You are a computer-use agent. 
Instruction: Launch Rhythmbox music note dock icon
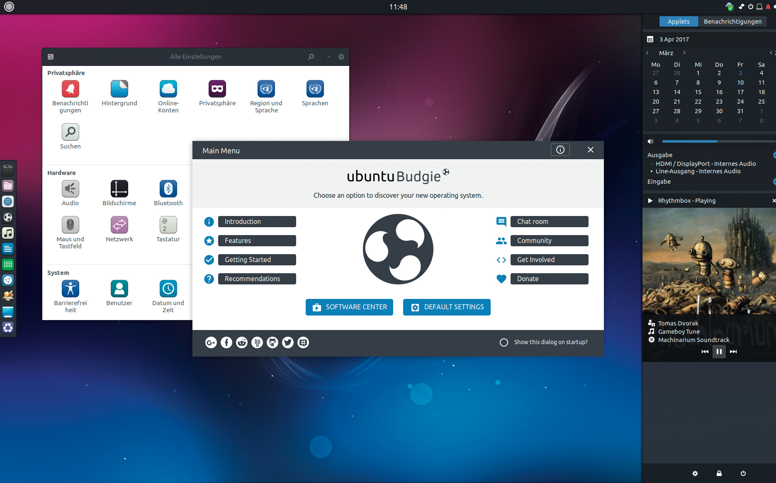click(8, 233)
